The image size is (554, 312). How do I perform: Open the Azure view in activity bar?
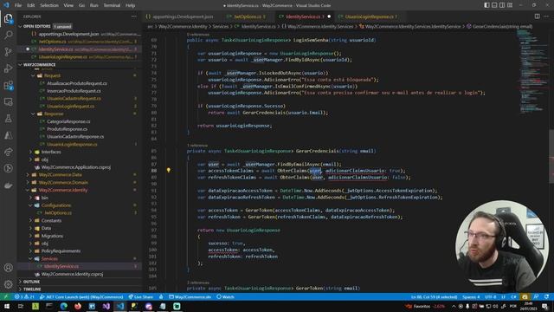(x=8, y=135)
